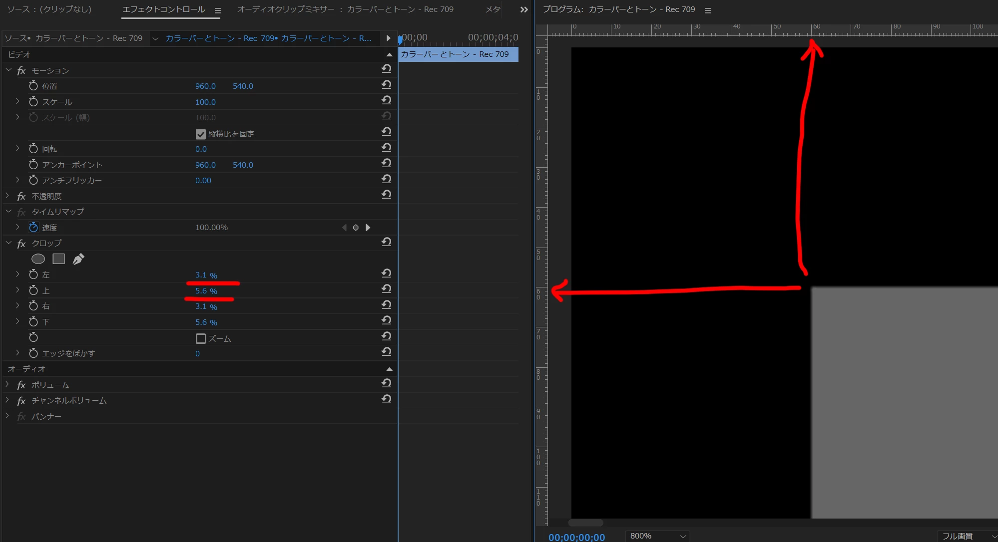Viewport: 998px width, 542px height.
Task: Toggle the クロップ fx effect switch
Action: [21, 244]
